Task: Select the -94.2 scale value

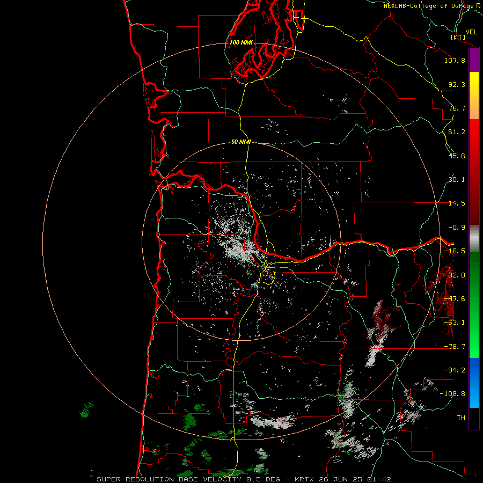Action: pyautogui.click(x=455, y=370)
